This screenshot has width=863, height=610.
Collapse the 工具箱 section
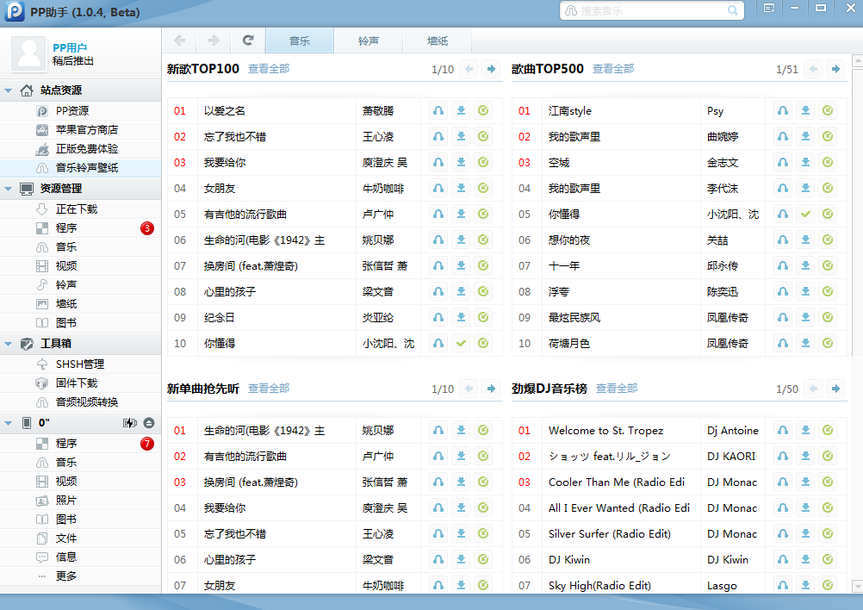tap(8, 344)
